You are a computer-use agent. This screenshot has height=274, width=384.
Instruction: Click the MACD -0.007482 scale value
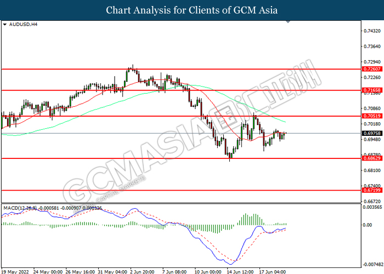pos(372,265)
